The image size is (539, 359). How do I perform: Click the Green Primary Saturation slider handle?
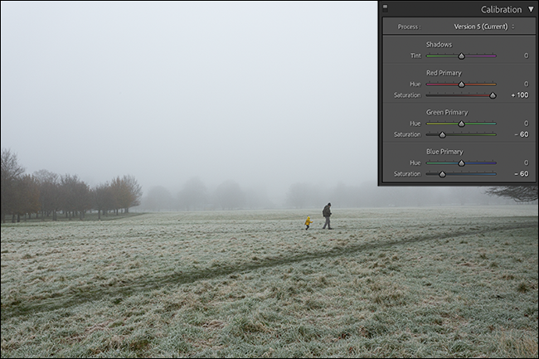442,134
